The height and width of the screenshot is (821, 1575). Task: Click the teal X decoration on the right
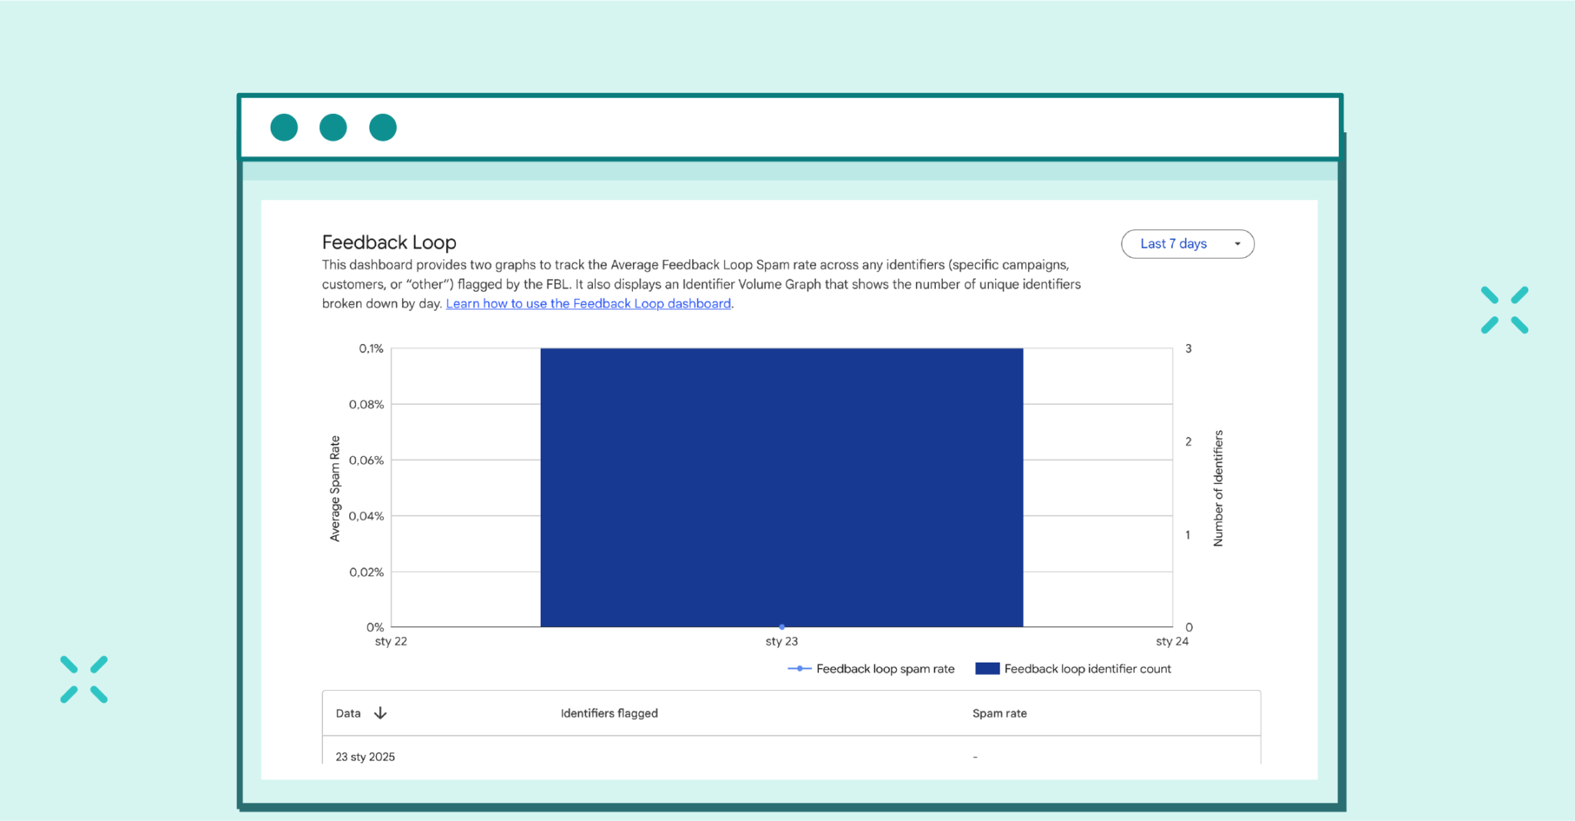(x=1504, y=309)
